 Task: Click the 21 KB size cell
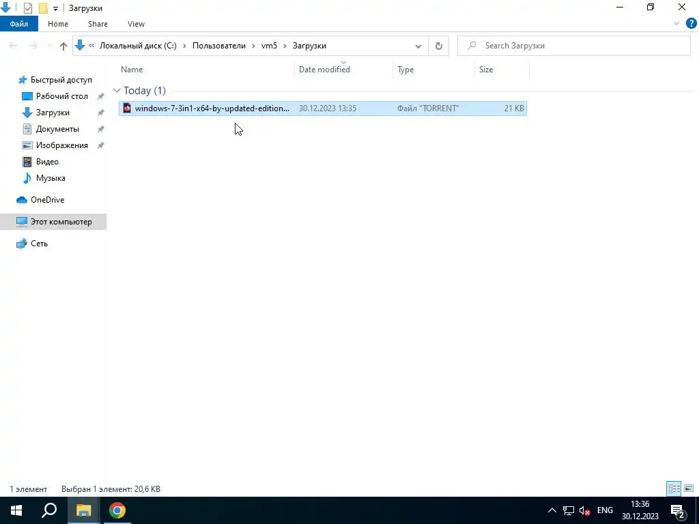514,108
